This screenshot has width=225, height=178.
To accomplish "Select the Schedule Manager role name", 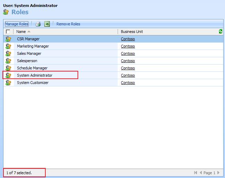I will pyautogui.click(x=32, y=68).
